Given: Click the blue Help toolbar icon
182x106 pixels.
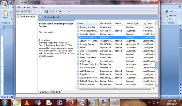Looking at the screenshot, I should coord(47,11).
